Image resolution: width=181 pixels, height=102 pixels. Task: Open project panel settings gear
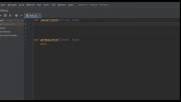[16, 15]
